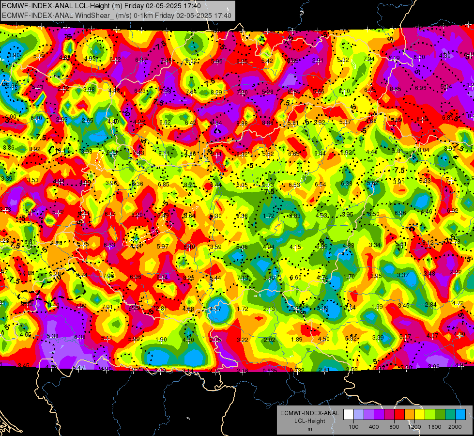Click the 1600 legend scale label
Image resolution: width=474 pixels, height=436 pixels.
(x=435, y=427)
